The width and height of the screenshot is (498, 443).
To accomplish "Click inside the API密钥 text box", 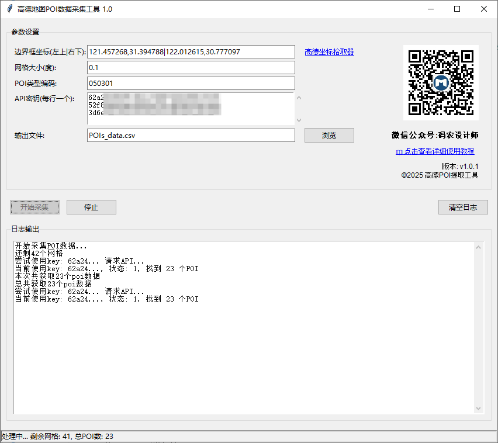I will click(191, 109).
